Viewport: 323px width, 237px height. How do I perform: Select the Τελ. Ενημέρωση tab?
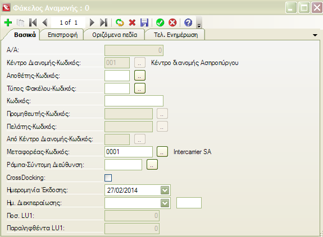[x=176, y=35]
